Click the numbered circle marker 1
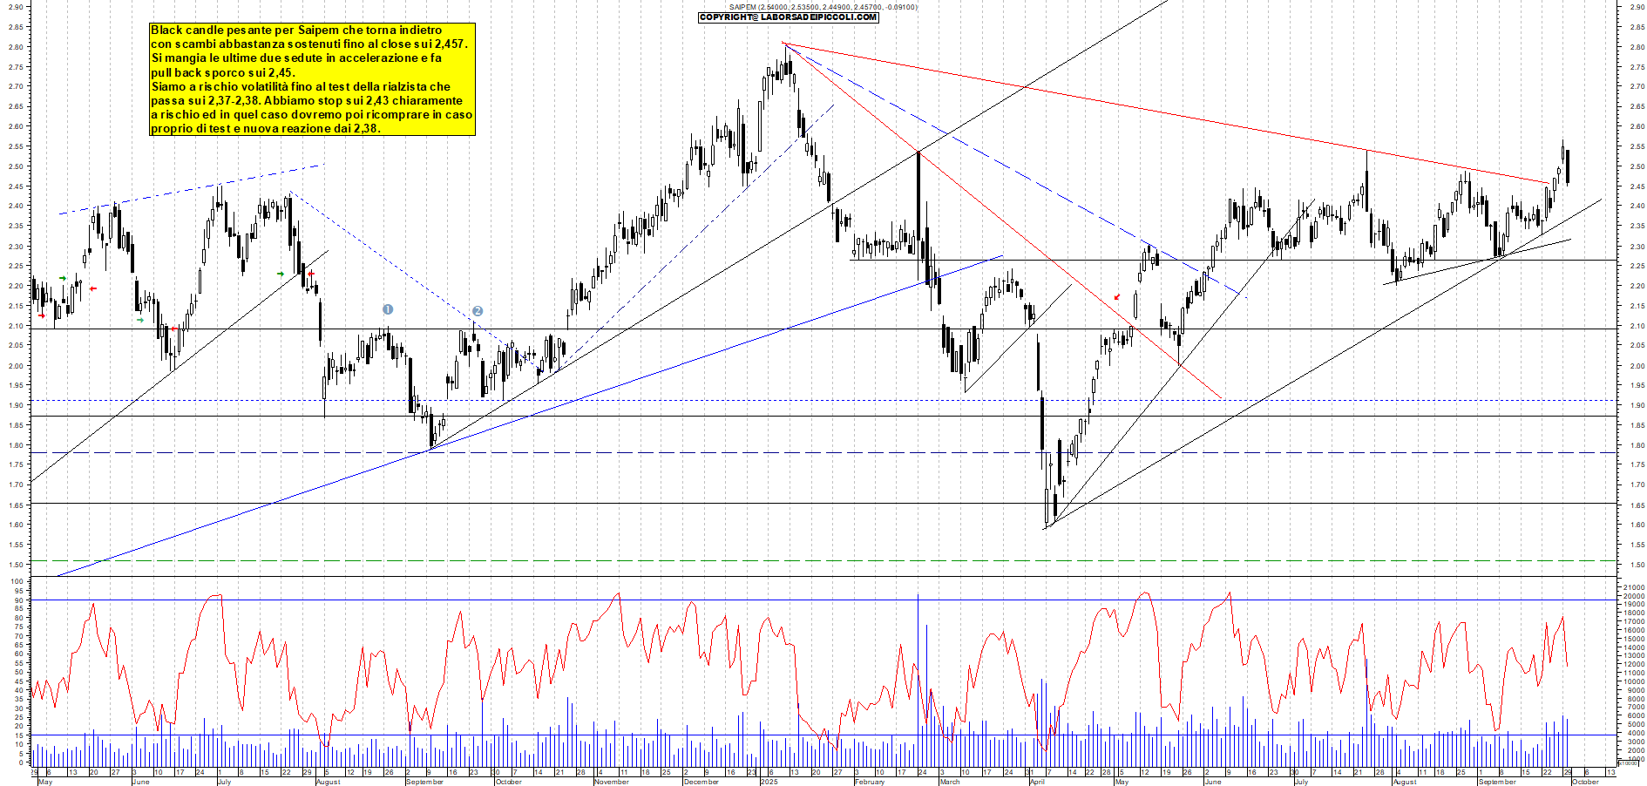 [388, 309]
